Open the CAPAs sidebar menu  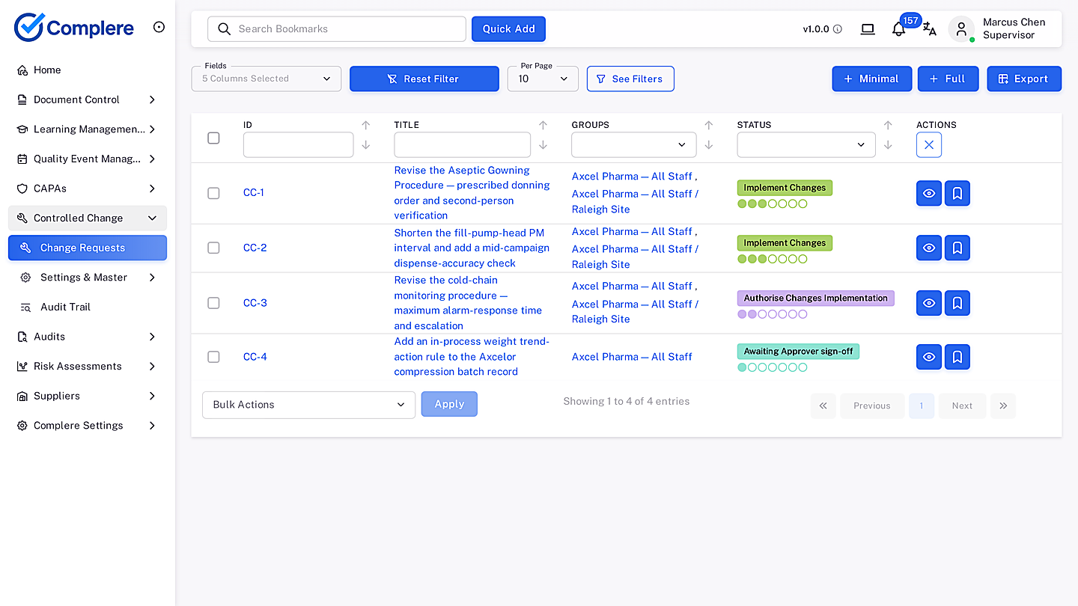pyautogui.click(x=88, y=189)
